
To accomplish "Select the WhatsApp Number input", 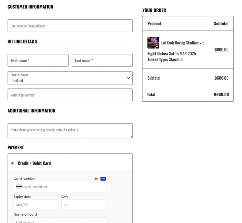I will tap(70, 95).
